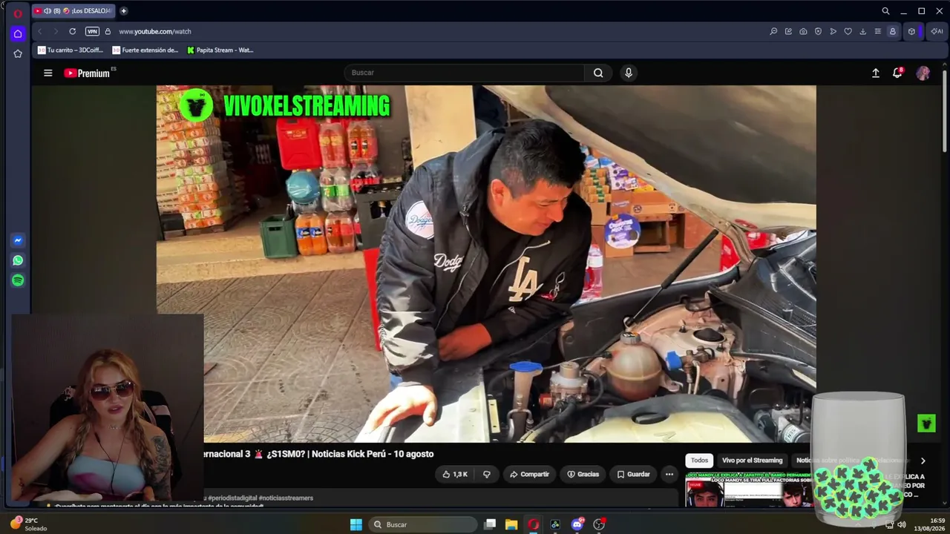Open the Opera main menu logo
Viewport: 950px width, 534px height.
[18, 13]
